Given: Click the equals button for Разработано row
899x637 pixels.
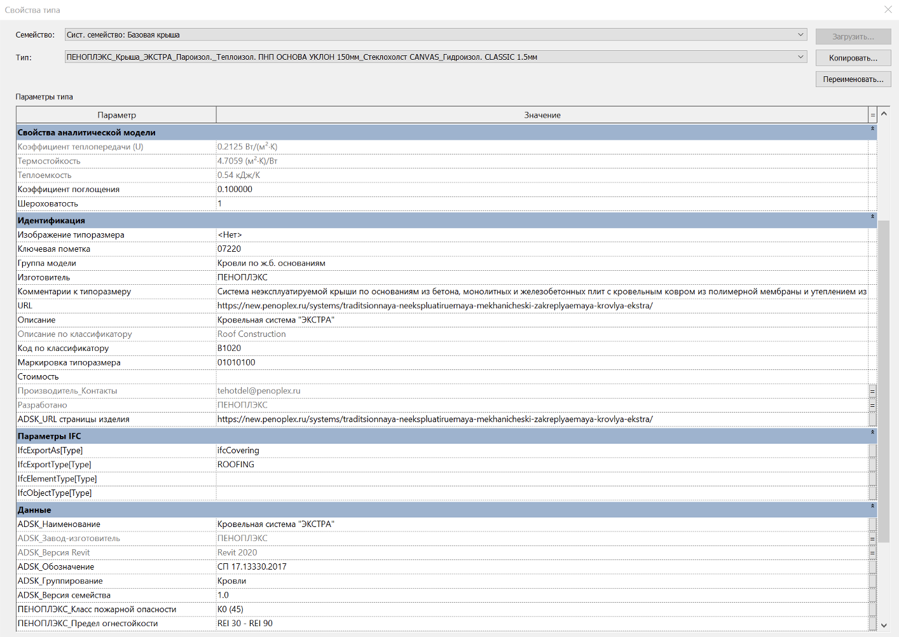Looking at the screenshot, I should (x=872, y=406).
